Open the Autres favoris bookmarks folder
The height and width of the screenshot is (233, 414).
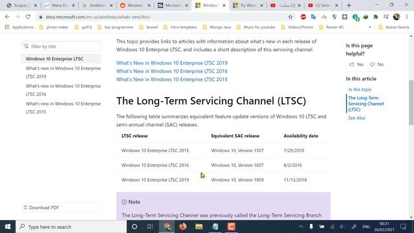tap(394, 27)
